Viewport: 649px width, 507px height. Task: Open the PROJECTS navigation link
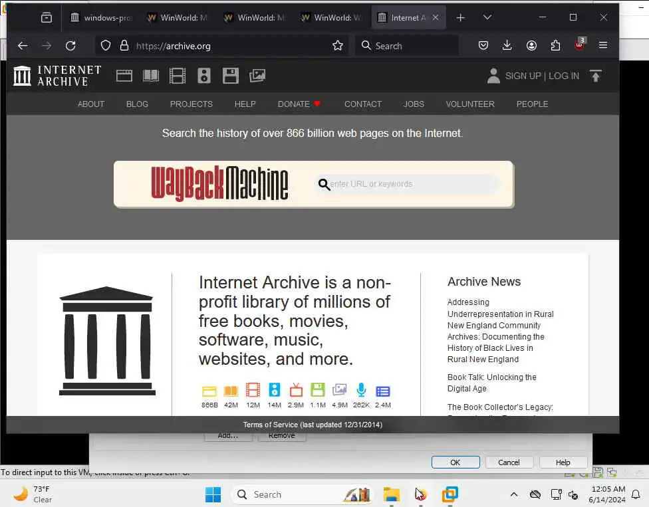192,104
